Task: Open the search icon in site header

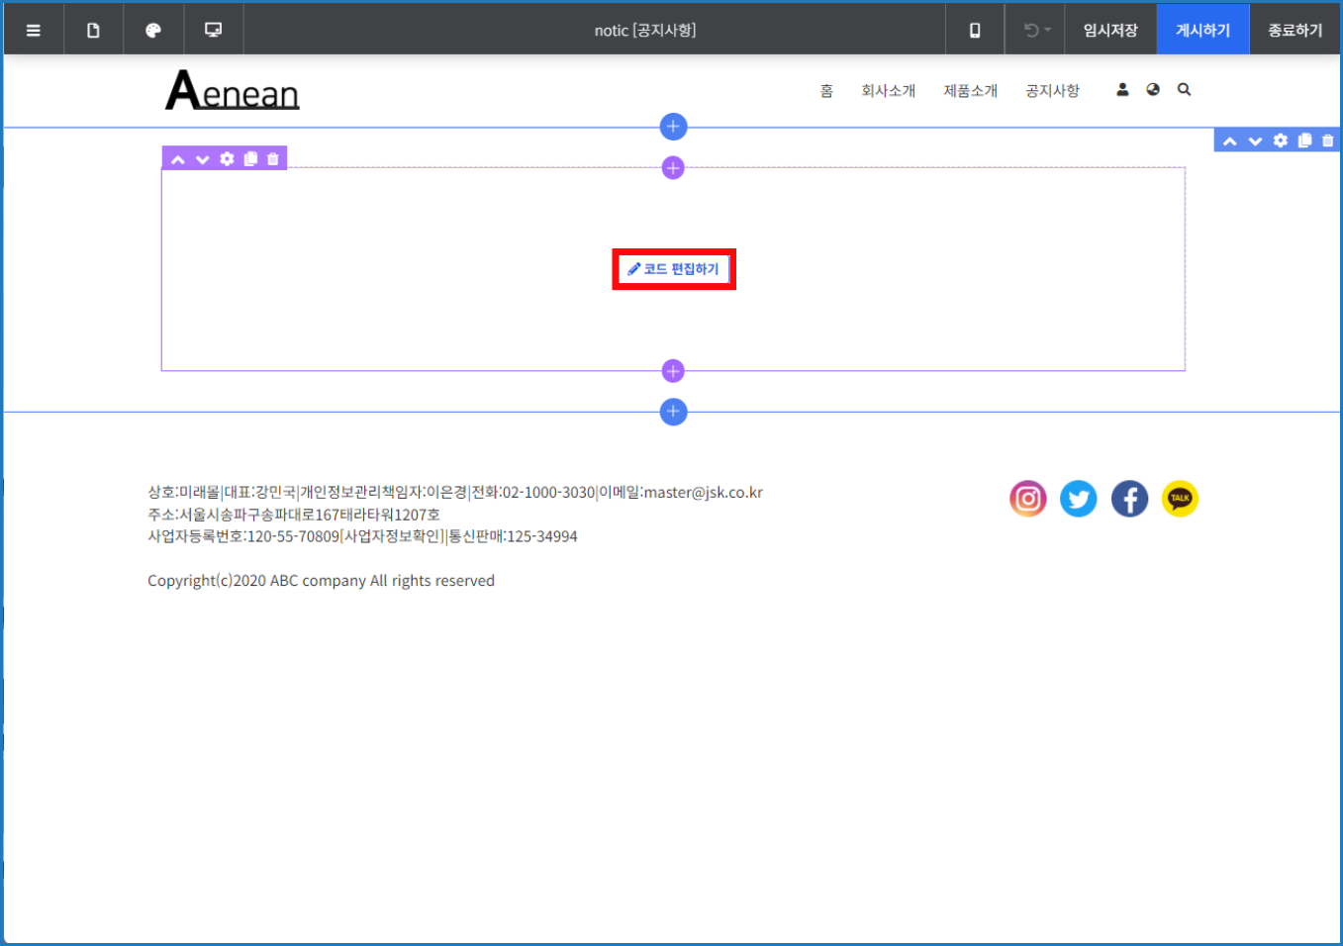Action: pyautogui.click(x=1184, y=89)
